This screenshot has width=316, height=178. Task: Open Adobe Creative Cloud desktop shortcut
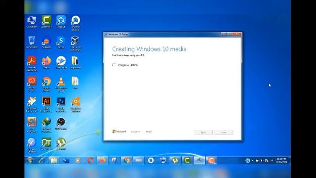pyautogui.click(x=32, y=84)
